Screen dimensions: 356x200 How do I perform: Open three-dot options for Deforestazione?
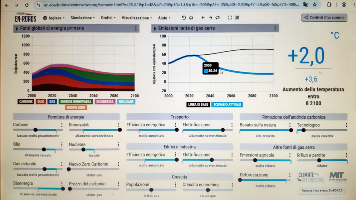(x=290, y=175)
